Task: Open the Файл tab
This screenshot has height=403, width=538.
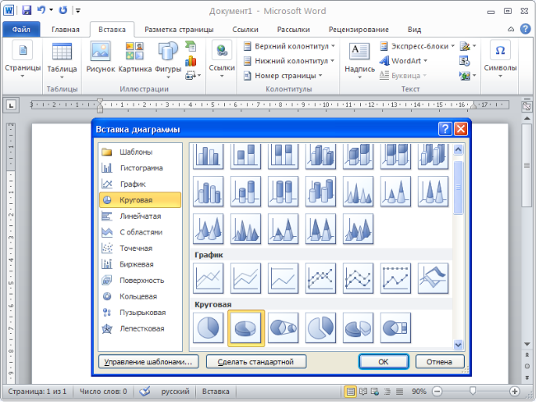Action: pyautogui.click(x=21, y=30)
